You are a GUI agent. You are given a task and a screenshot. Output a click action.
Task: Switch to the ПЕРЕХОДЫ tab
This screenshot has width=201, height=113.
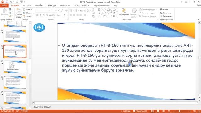click(51, 6)
